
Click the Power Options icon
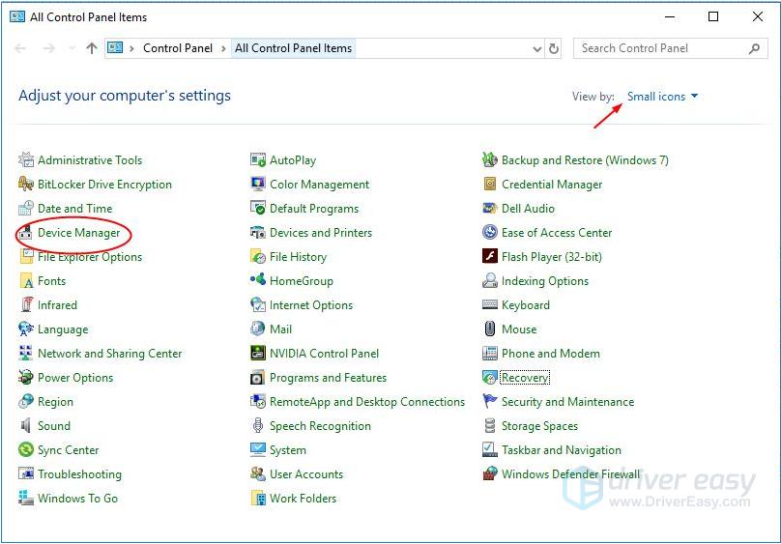[x=27, y=378]
